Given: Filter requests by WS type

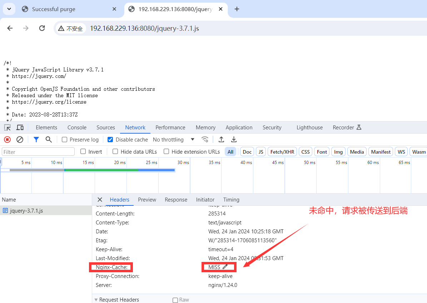Looking at the screenshot, I should (401, 152).
